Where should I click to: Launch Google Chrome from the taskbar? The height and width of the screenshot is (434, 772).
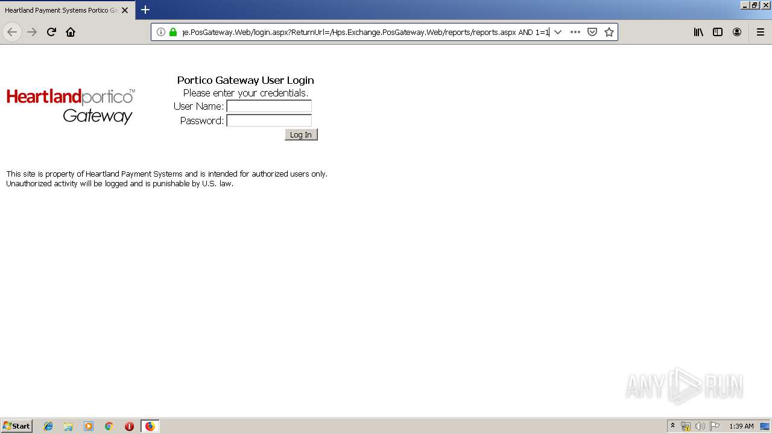pos(109,426)
